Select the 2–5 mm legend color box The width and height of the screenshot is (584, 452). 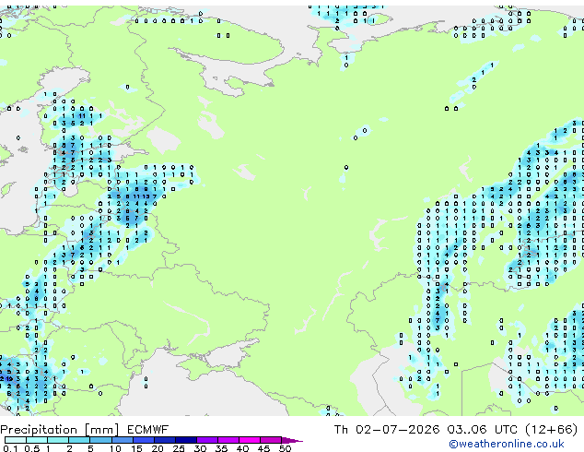click(79, 440)
